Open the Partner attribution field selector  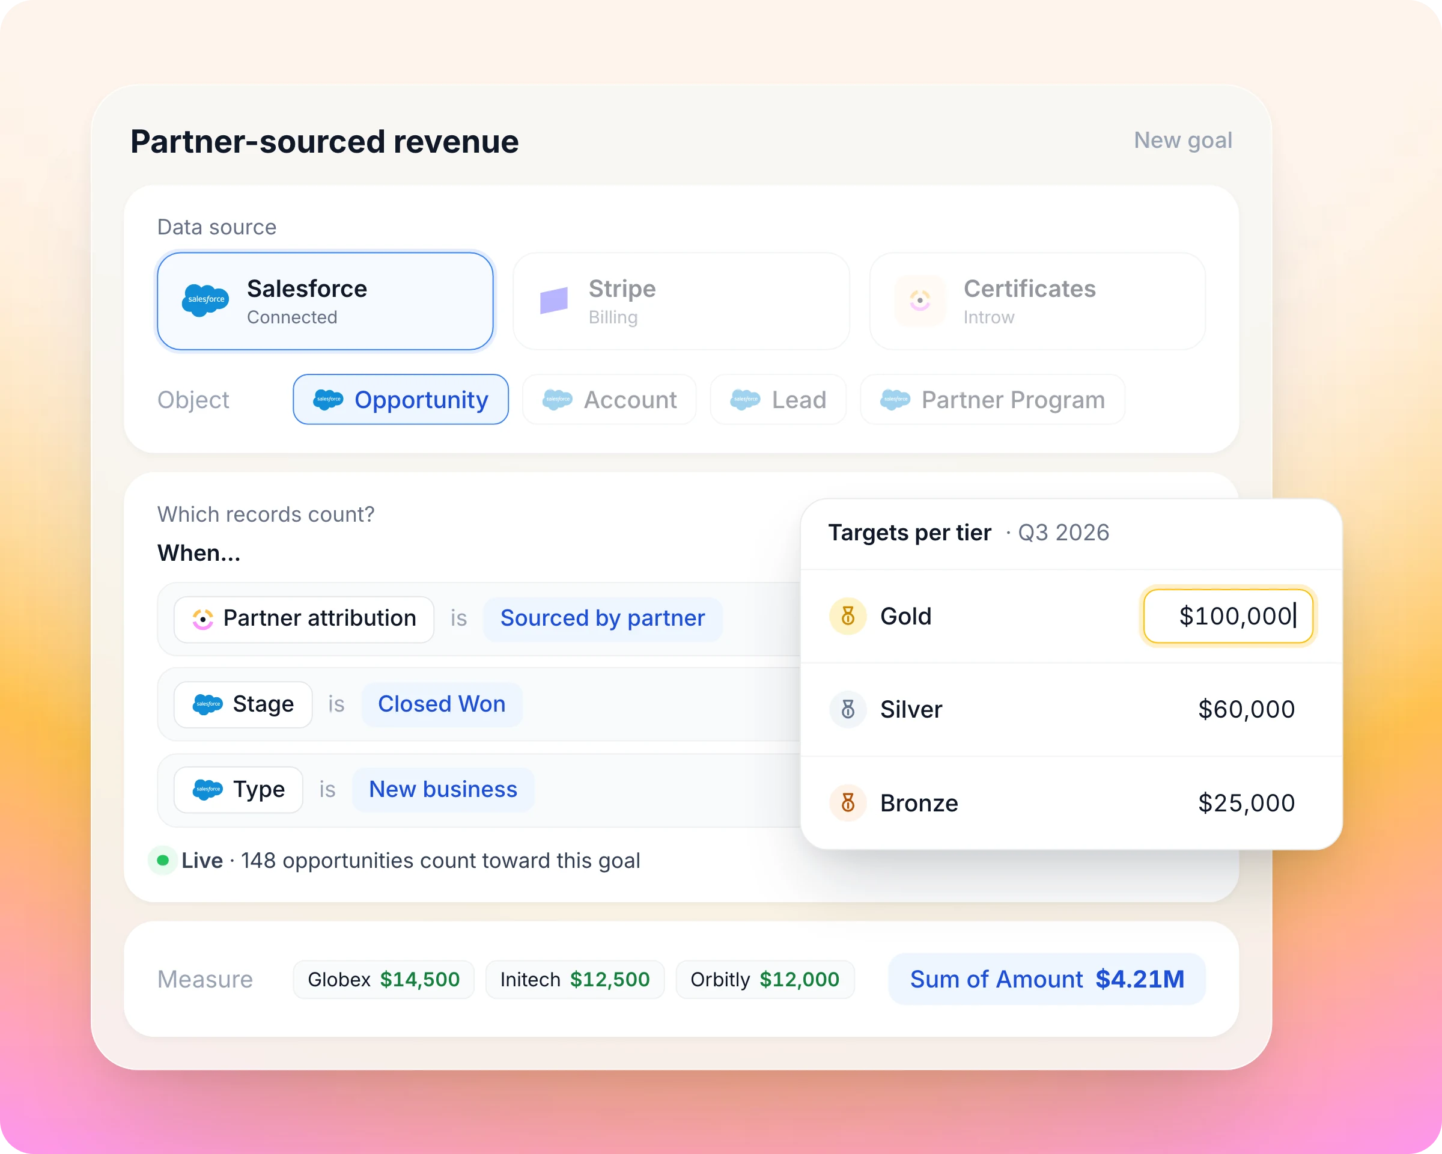pyautogui.click(x=303, y=619)
